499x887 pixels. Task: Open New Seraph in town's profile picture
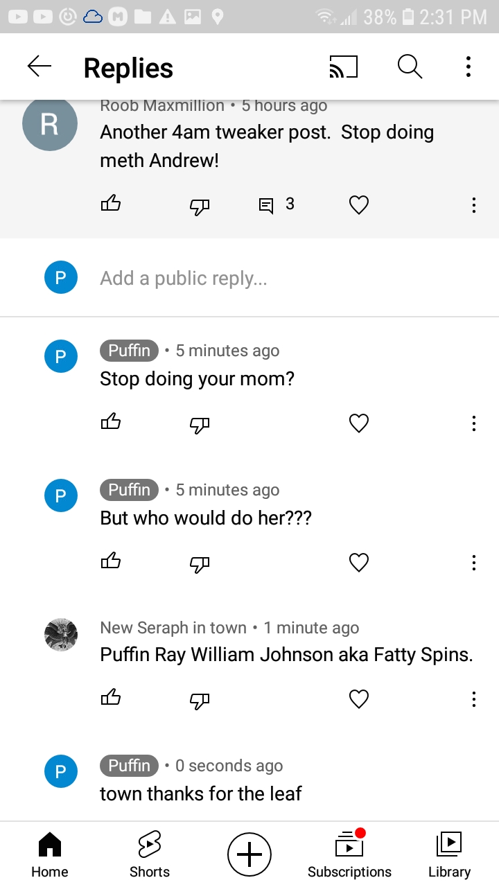coord(60,634)
